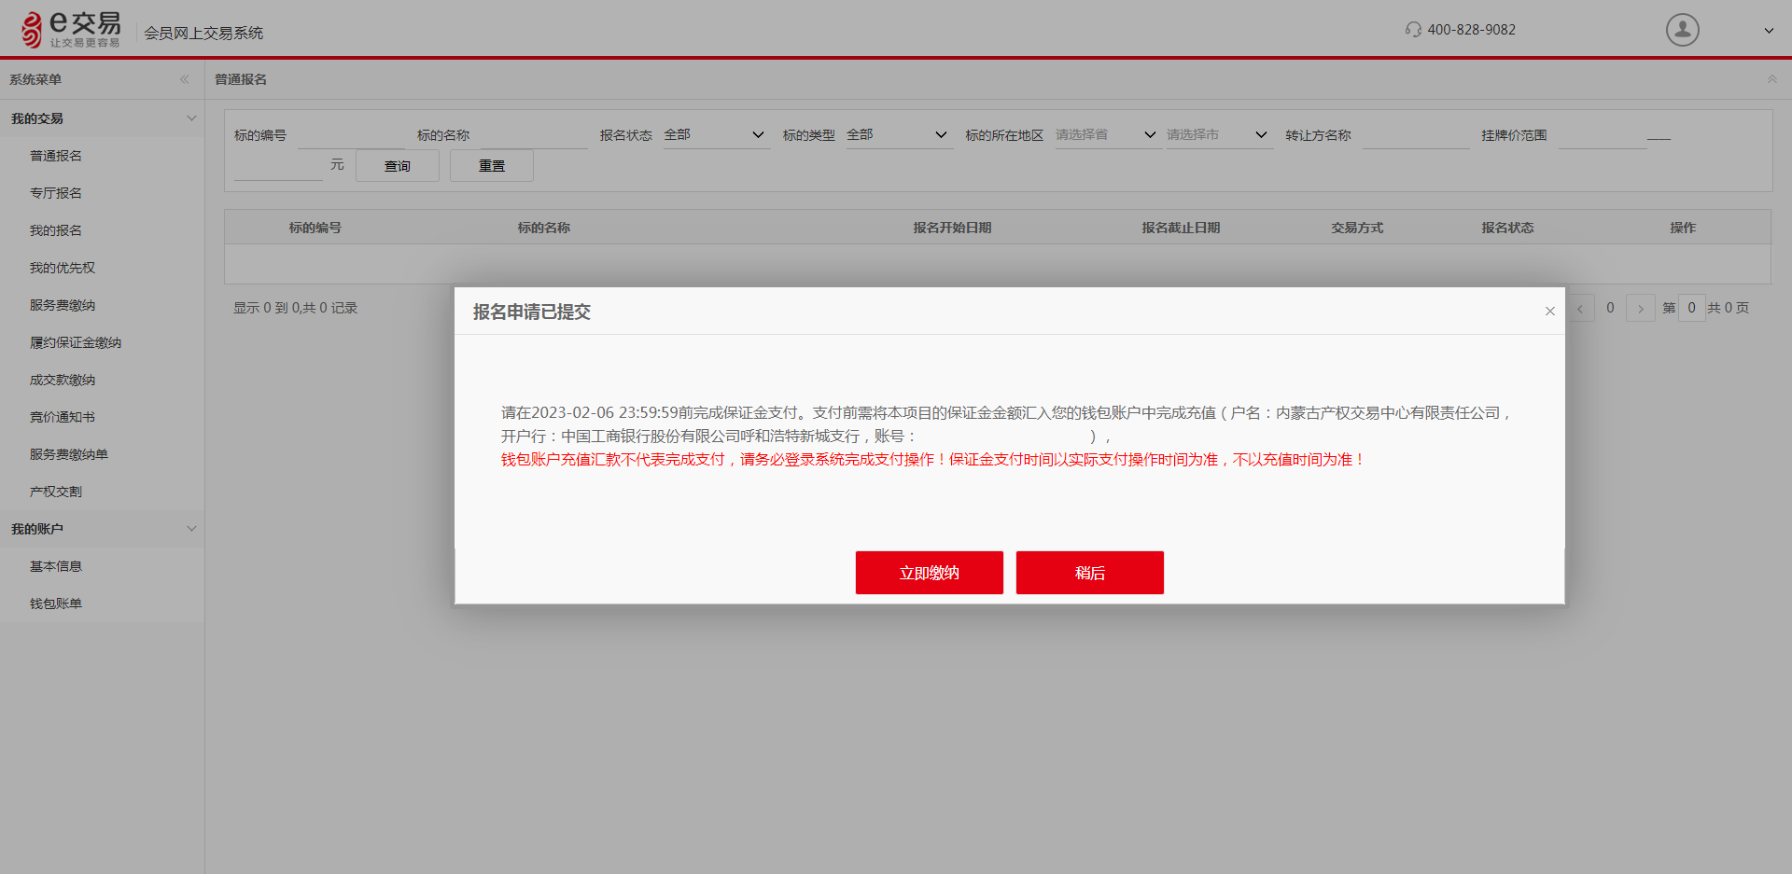Click the e交易 logo
Viewport: 1792px width, 874px height.
point(71,30)
